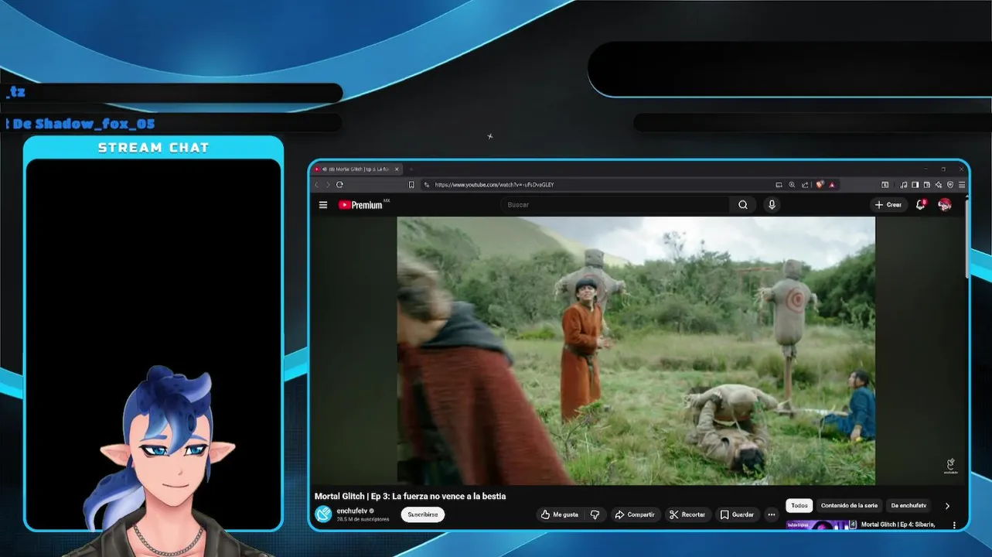Viewport: 992px width, 557px height.
Task: Show more filter chips with right arrow
Action: click(947, 506)
